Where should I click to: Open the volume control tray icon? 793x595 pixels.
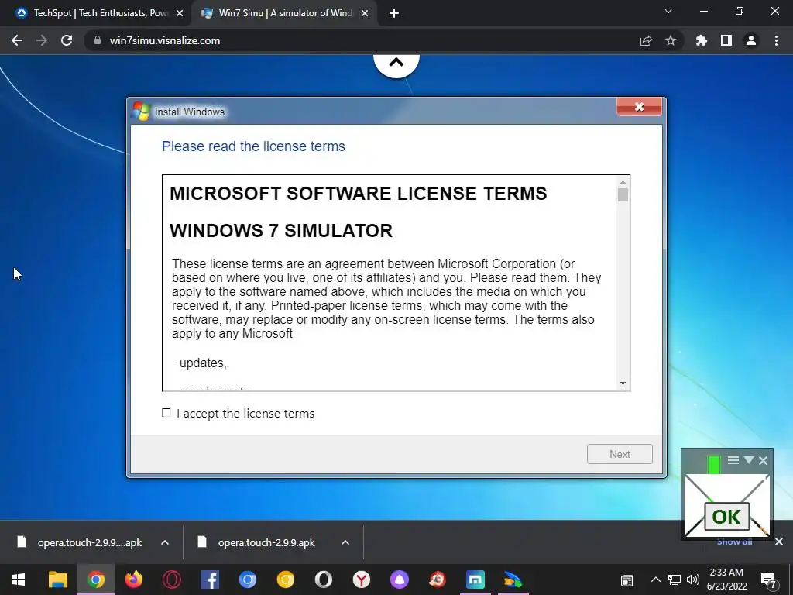[x=693, y=580]
